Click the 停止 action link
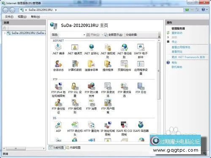Screen dimensions: 211x158 [174, 42]
